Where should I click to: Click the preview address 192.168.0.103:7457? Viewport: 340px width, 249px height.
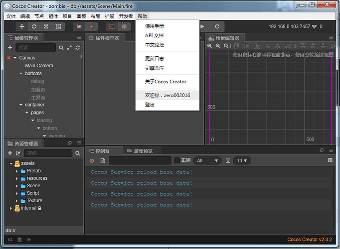click(x=289, y=26)
